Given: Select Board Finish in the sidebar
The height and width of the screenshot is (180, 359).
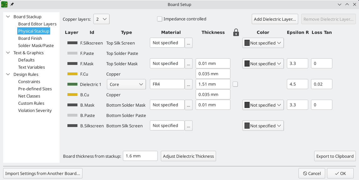Looking at the screenshot, I should click(30, 38).
